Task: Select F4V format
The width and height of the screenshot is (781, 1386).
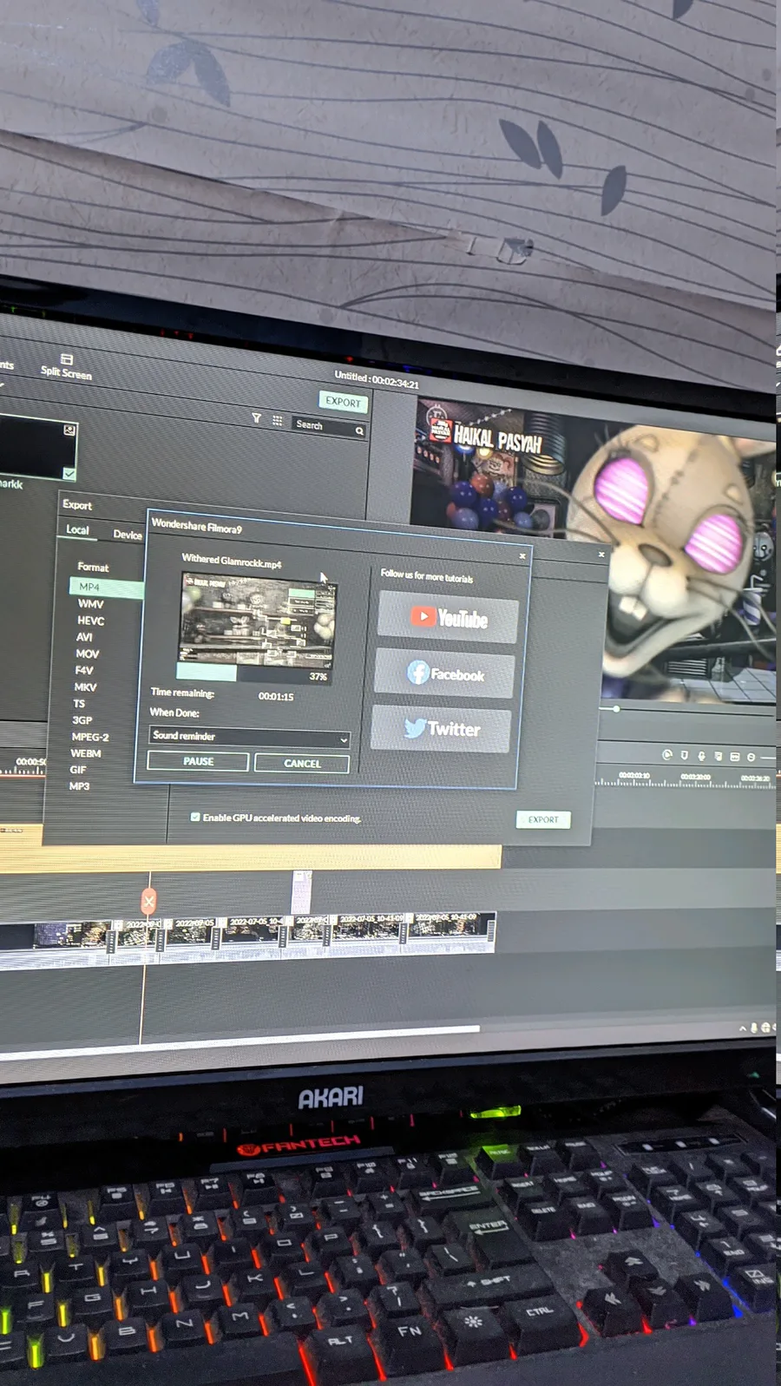Action: tap(83, 670)
